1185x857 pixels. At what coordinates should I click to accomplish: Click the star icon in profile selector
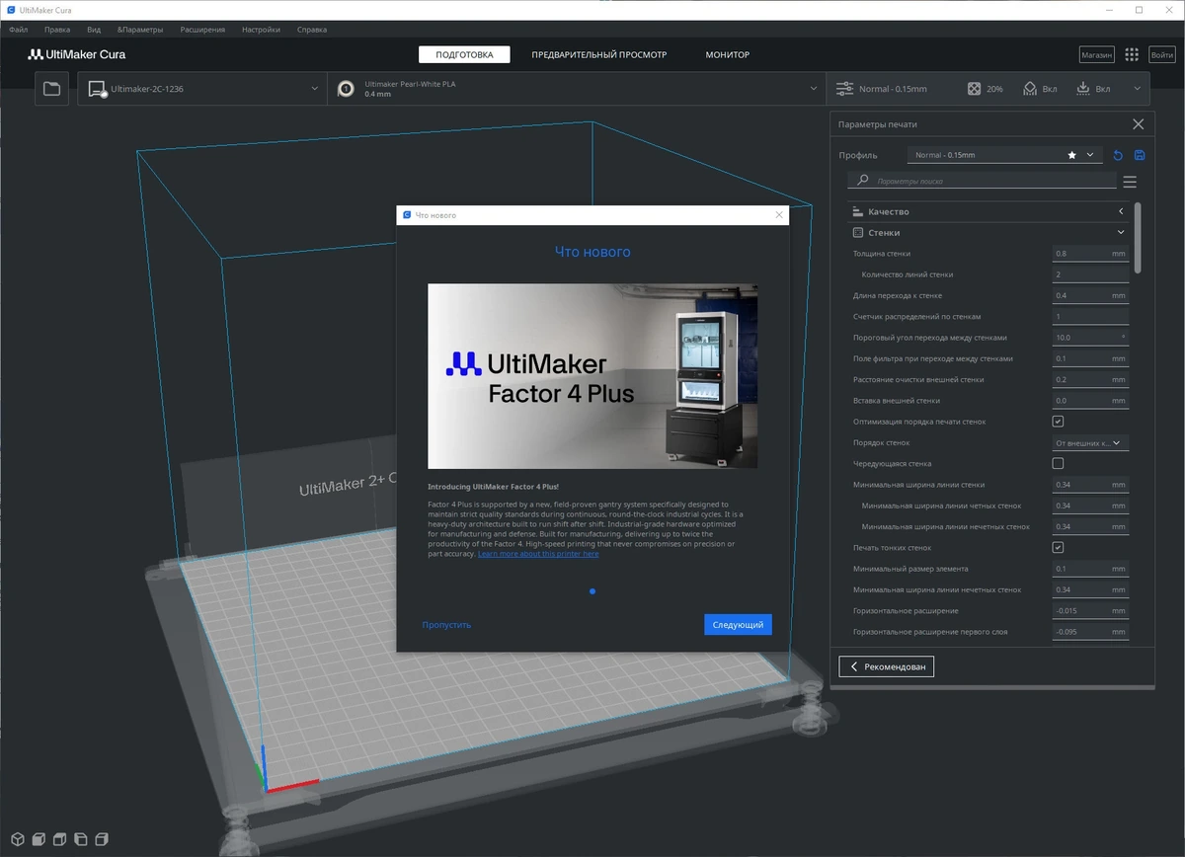(x=1072, y=155)
